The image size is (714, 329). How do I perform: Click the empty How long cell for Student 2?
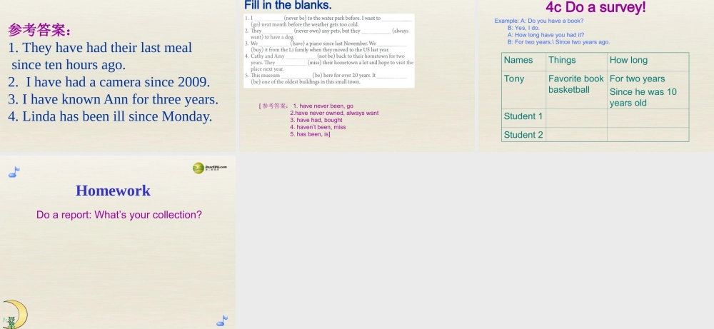[x=647, y=135]
